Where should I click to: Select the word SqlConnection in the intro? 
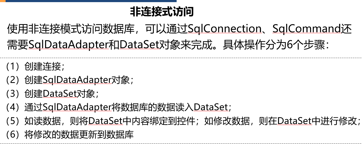click(225, 29)
